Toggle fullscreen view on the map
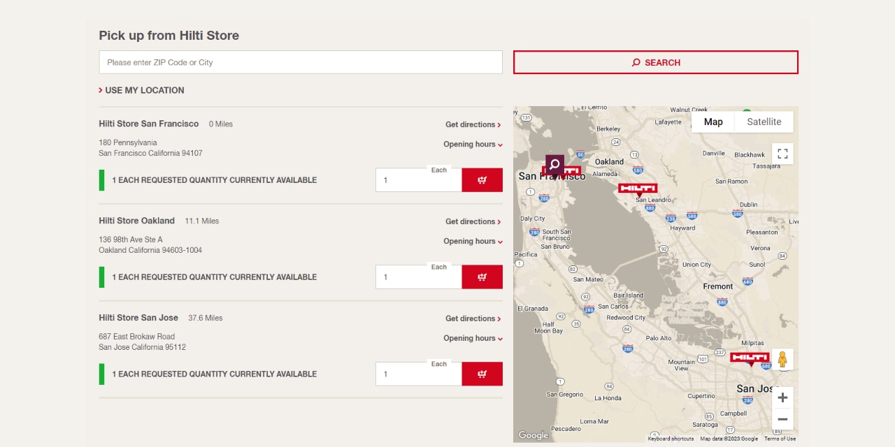895x447 pixels. point(782,153)
